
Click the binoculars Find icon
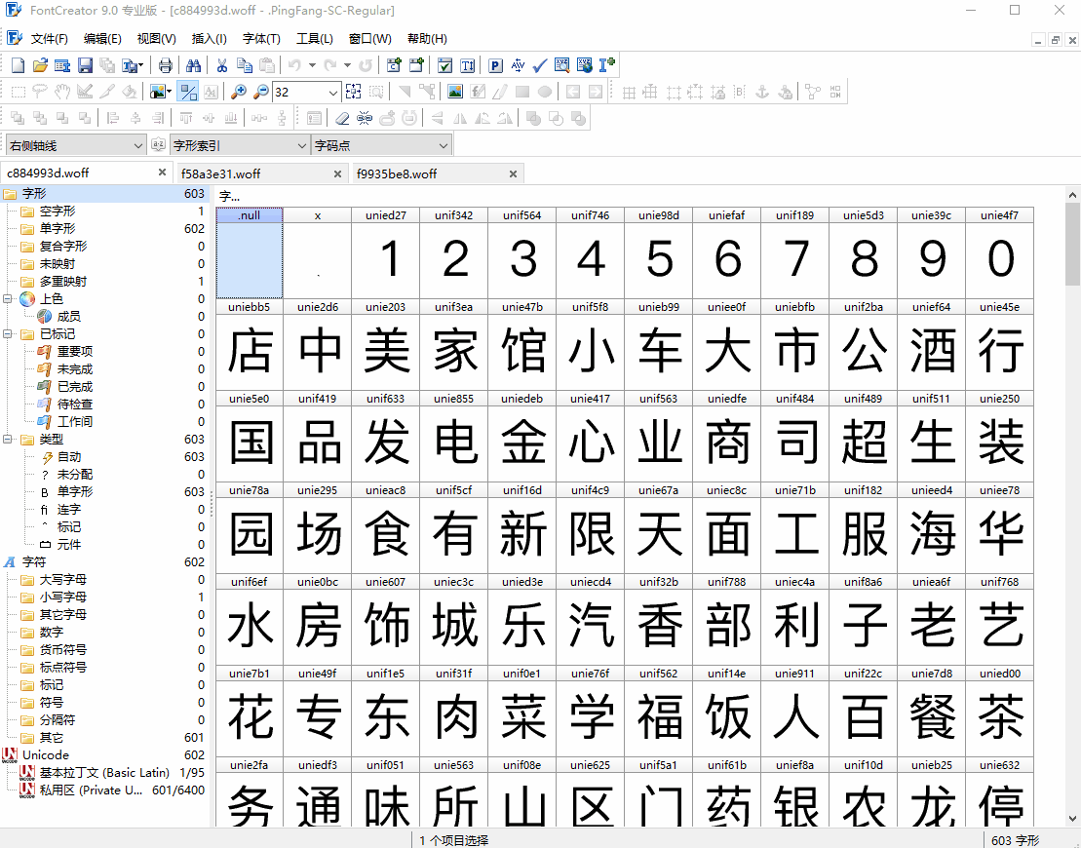[x=194, y=65]
